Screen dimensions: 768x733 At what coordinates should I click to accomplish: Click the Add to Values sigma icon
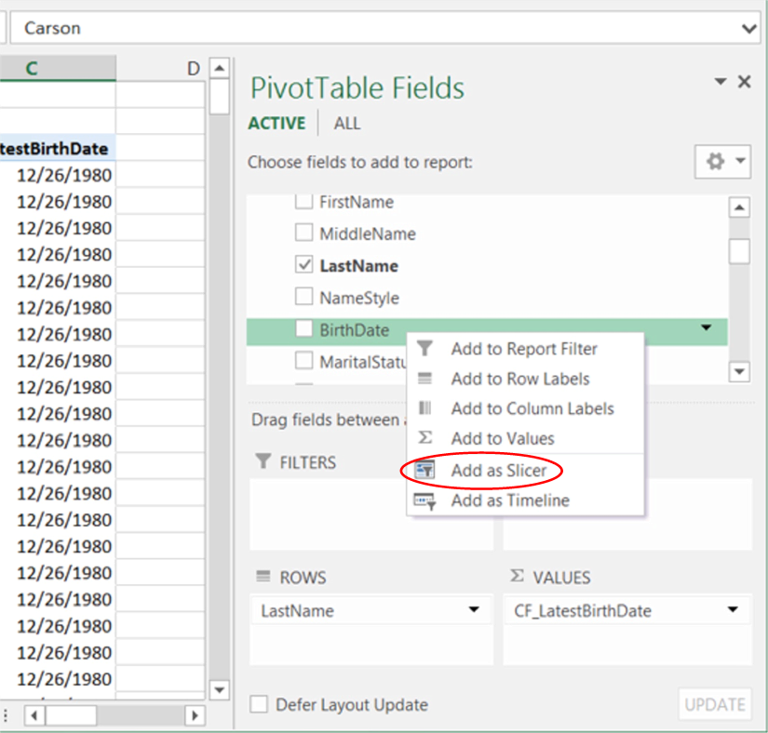[424, 438]
